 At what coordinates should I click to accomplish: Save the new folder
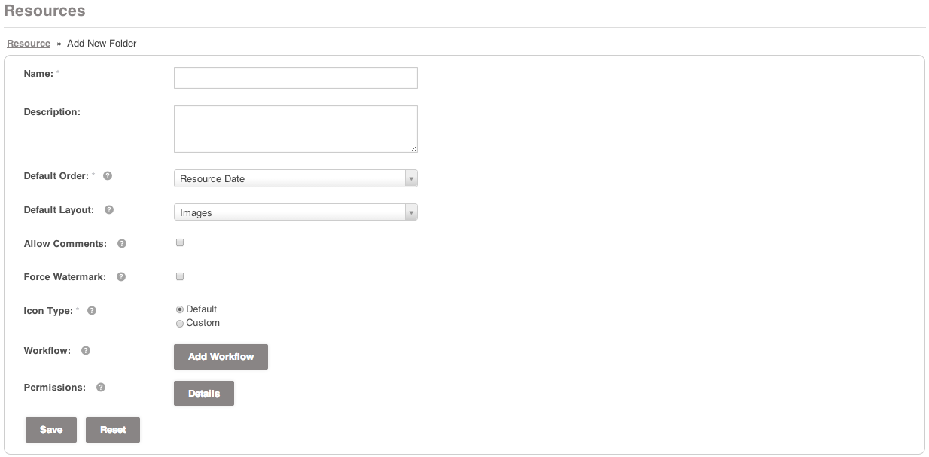tap(51, 430)
